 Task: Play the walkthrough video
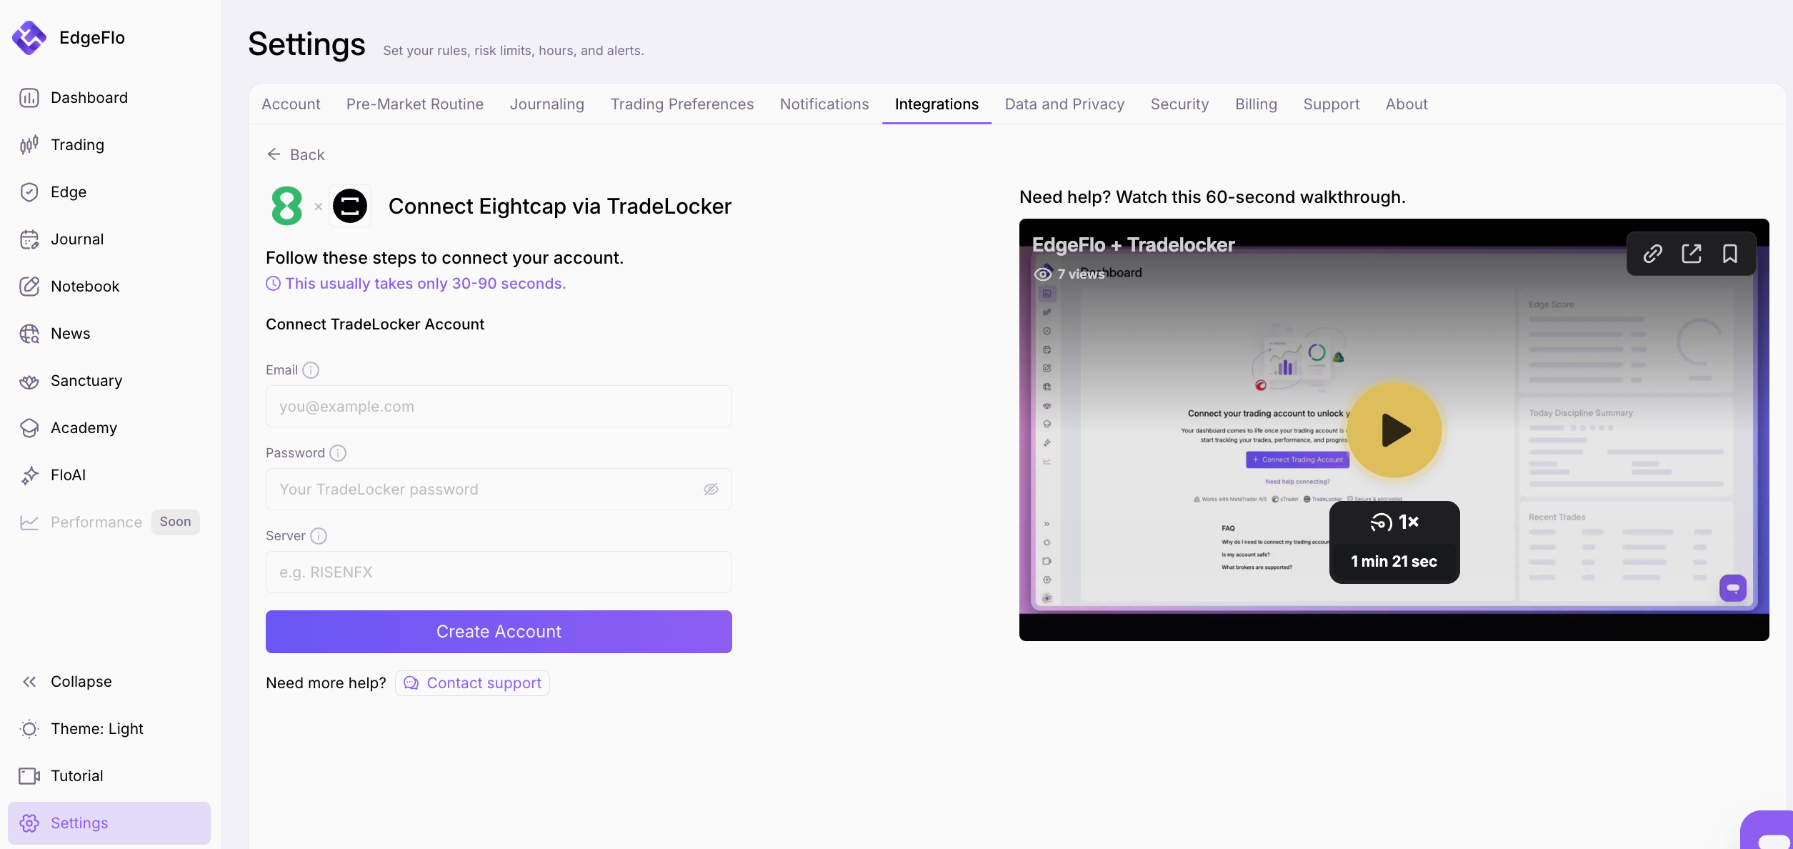(x=1395, y=430)
